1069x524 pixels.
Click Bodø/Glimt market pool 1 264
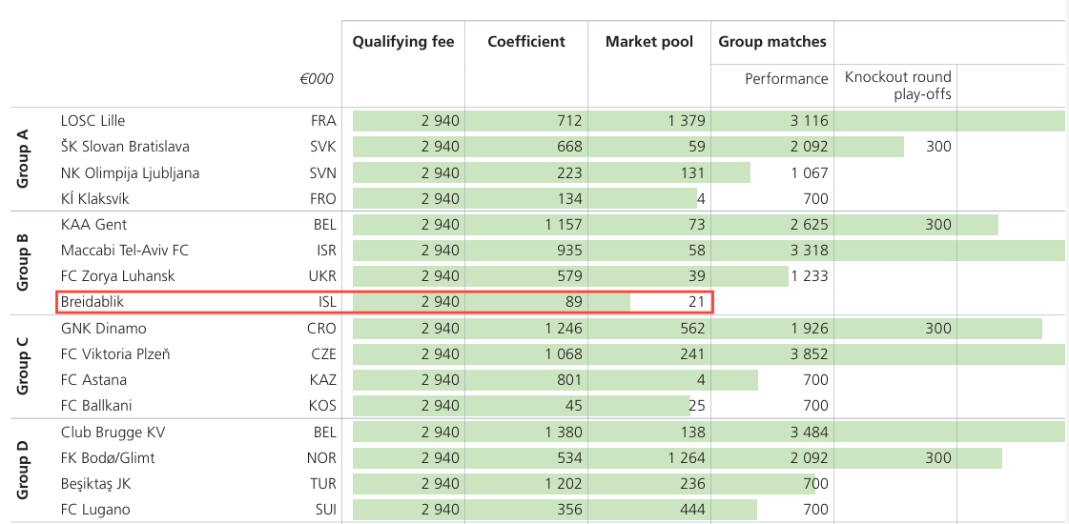[687, 458]
